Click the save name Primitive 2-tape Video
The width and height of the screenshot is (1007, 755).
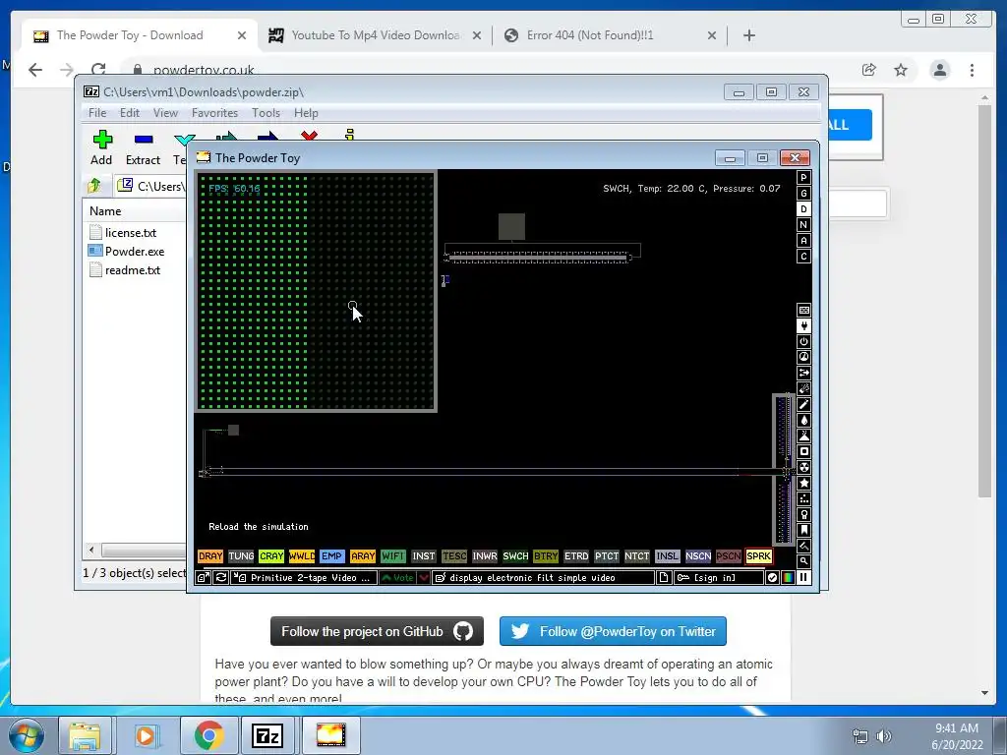(304, 578)
